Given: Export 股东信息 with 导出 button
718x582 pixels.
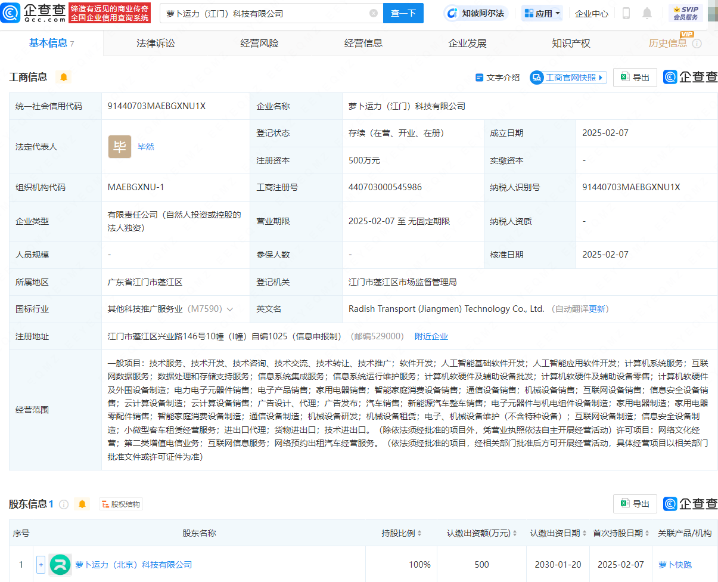Looking at the screenshot, I should [635, 504].
